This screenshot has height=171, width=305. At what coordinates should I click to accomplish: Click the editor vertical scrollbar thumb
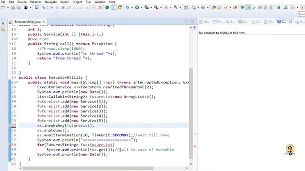[x=191, y=114]
